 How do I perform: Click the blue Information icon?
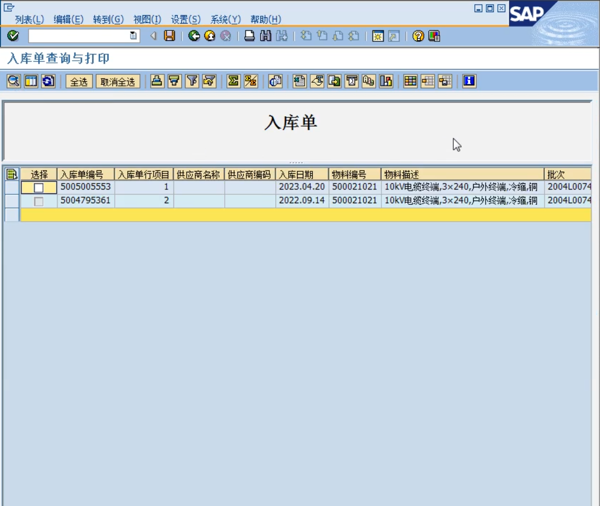click(469, 81)
